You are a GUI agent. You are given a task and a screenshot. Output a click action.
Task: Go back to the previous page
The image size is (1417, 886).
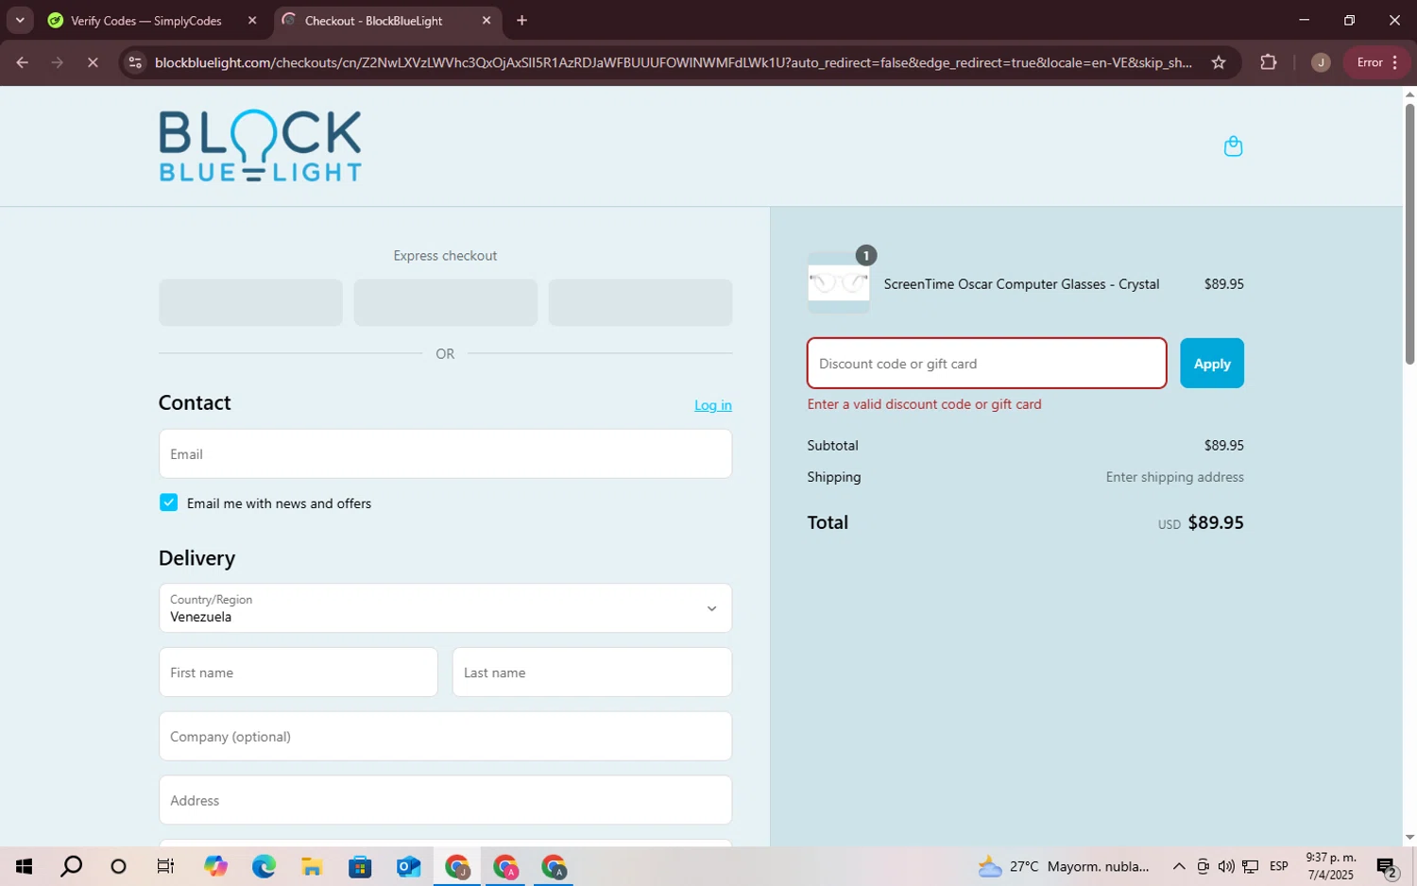coord(22,62)
